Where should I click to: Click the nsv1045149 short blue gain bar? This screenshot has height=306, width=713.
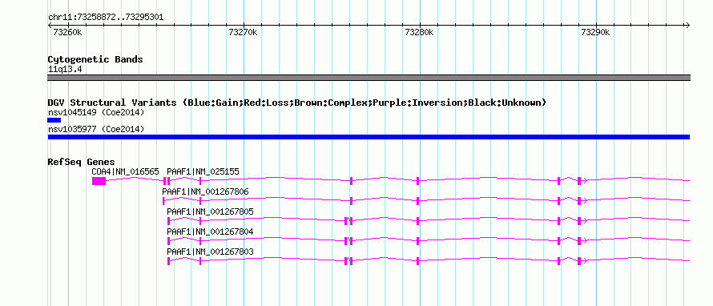point(54,120)
